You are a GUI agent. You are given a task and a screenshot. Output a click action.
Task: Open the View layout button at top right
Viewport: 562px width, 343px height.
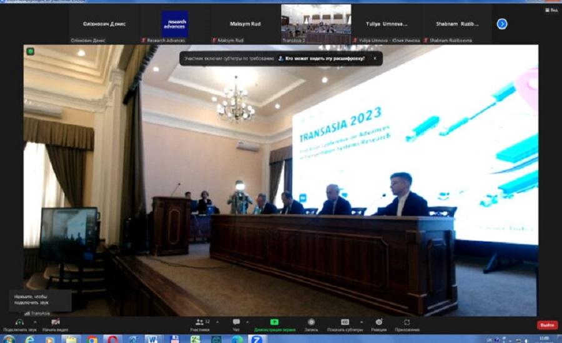[x=551, y=10]
